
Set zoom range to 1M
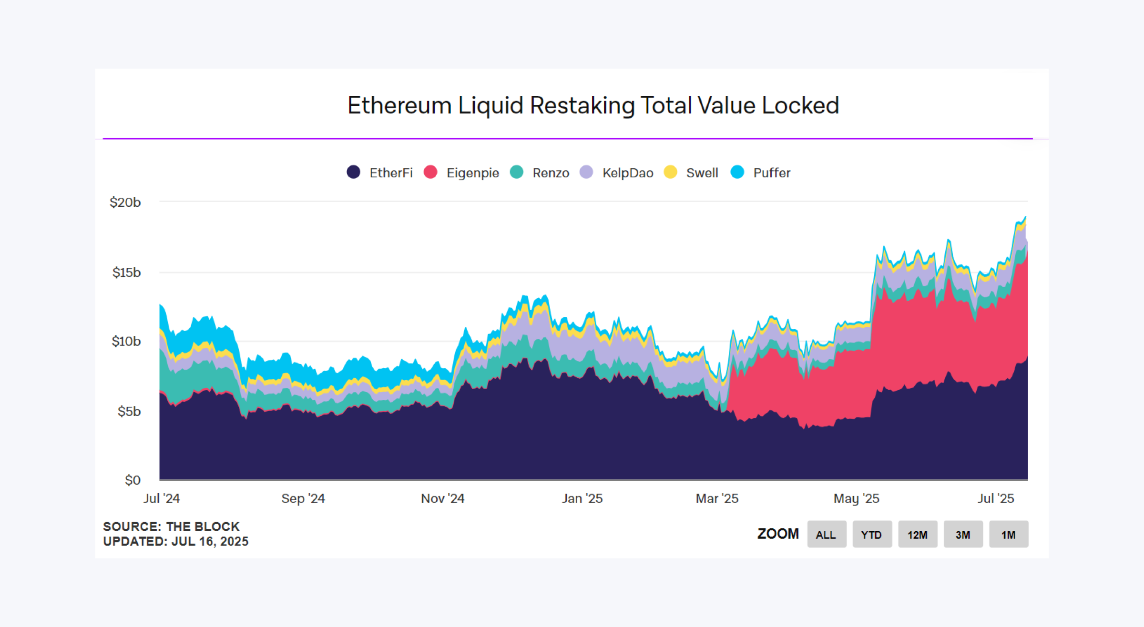tap(1009, 534)
